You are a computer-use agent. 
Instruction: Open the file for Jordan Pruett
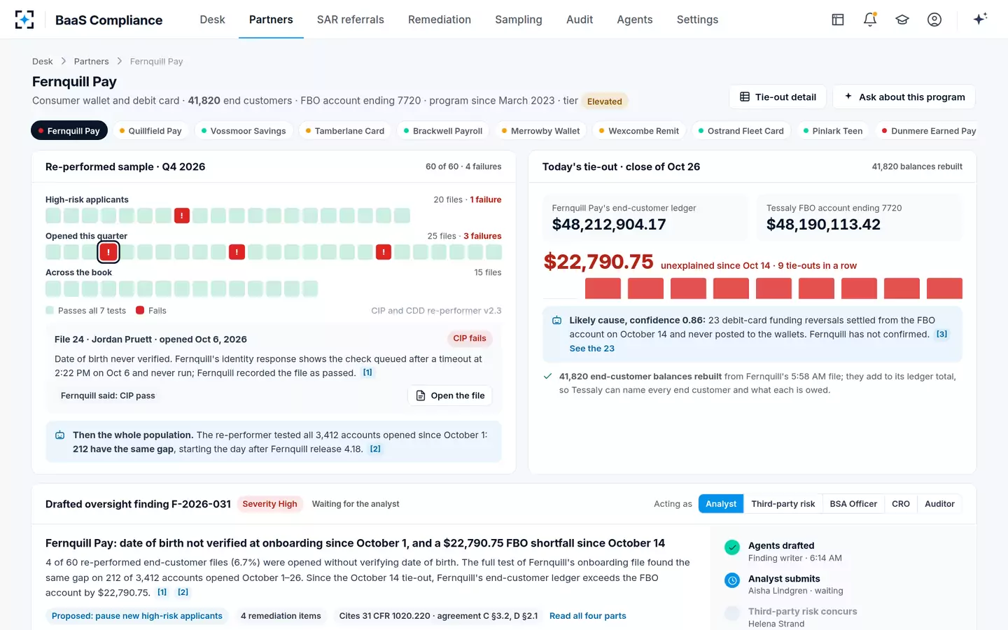(450, 395)
